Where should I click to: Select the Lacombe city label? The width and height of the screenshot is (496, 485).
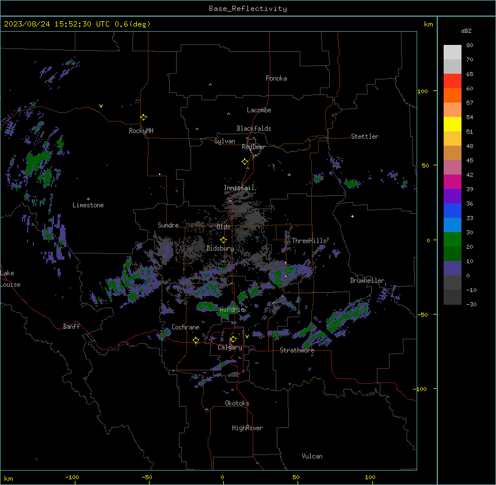pyautogui.click(x=259, y=110)
